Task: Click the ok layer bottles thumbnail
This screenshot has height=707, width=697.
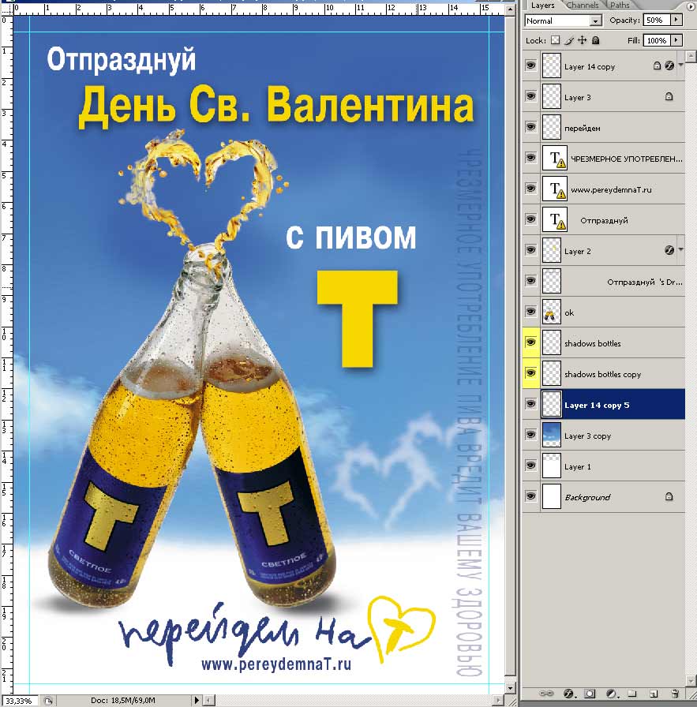Action: click(x=551, y=312)
